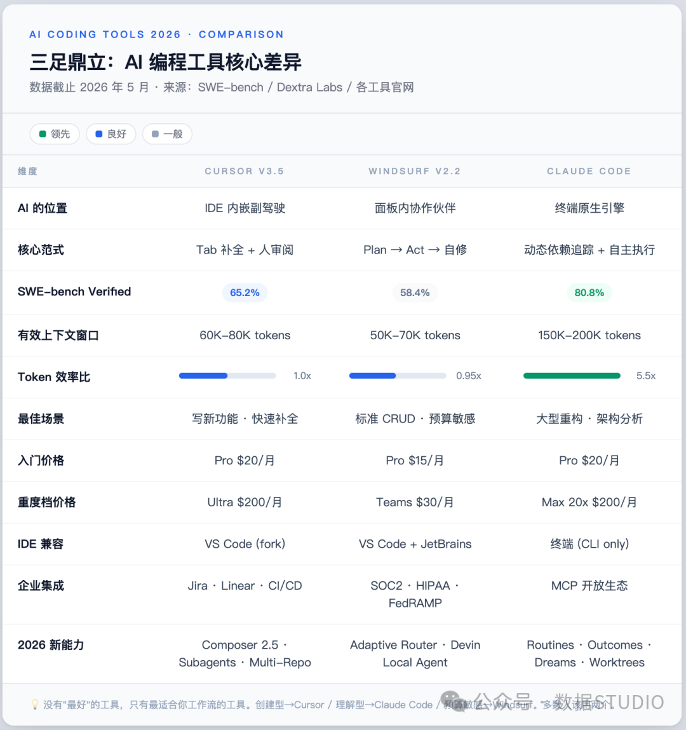Click the 'Teams $30/月' price cell

pos(415,503)
